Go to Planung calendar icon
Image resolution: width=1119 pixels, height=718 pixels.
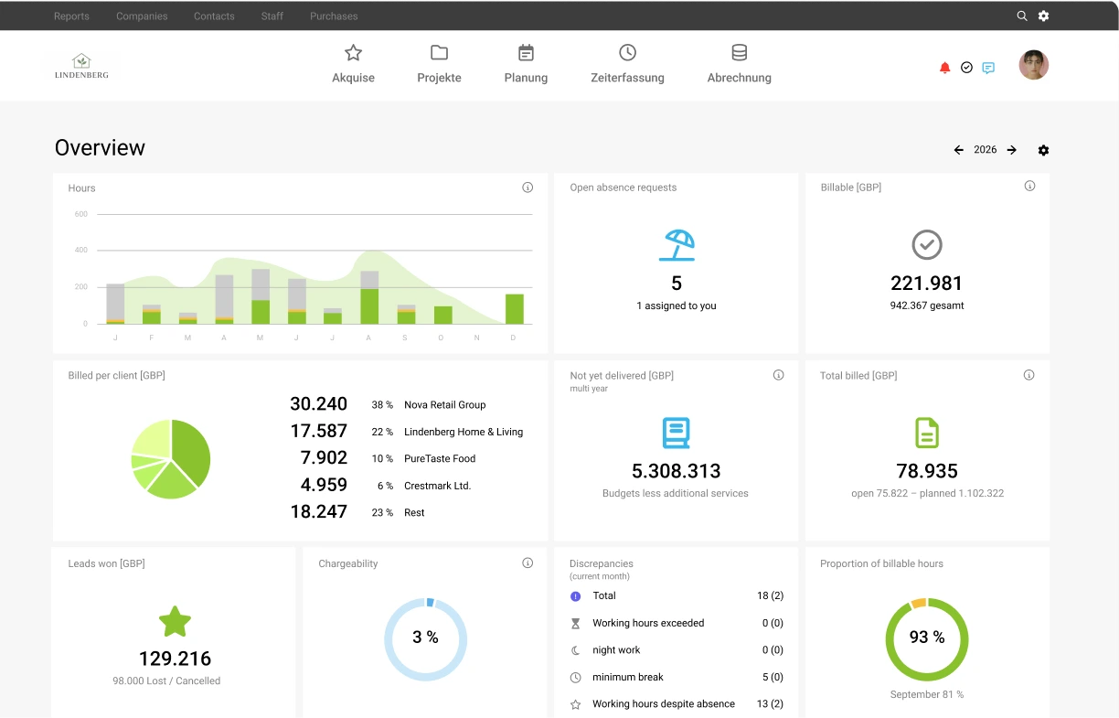pyautogui.click(x=526, y=53)
